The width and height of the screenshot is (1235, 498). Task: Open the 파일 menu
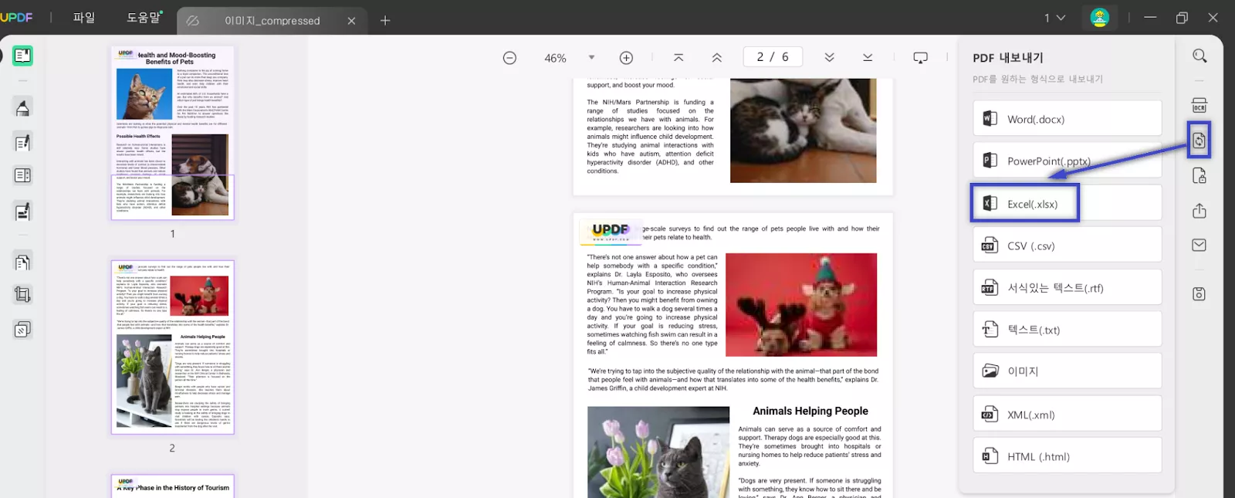click(84, 18)
